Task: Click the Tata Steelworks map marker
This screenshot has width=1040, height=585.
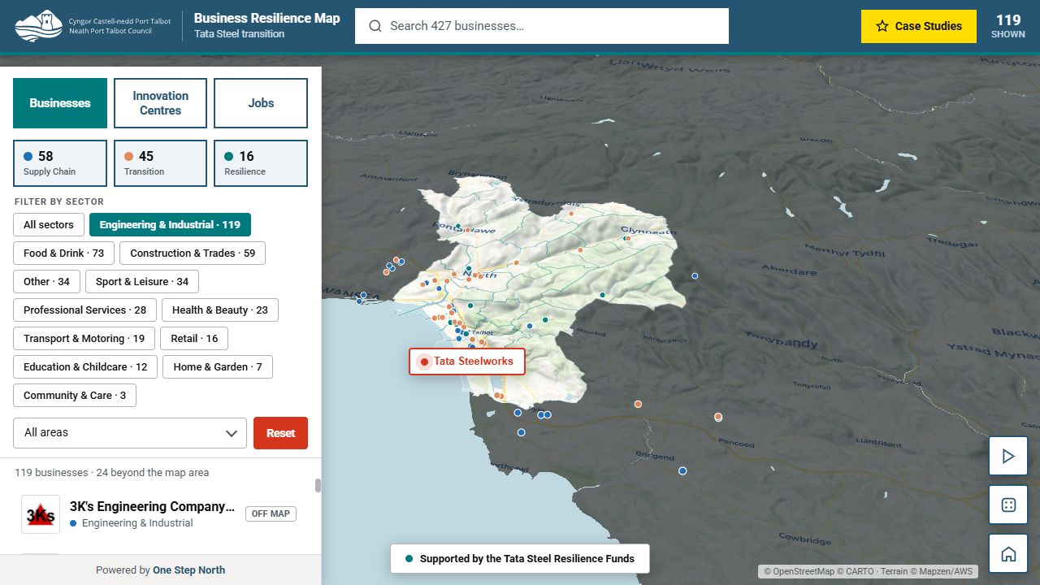Action: click(467, 362)
